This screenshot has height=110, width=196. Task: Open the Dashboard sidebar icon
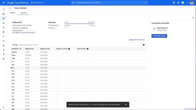4,14
